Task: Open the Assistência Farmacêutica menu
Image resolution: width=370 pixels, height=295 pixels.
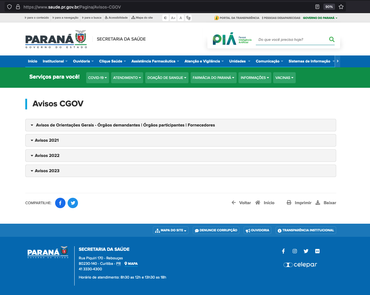Action: pos(155,61)
